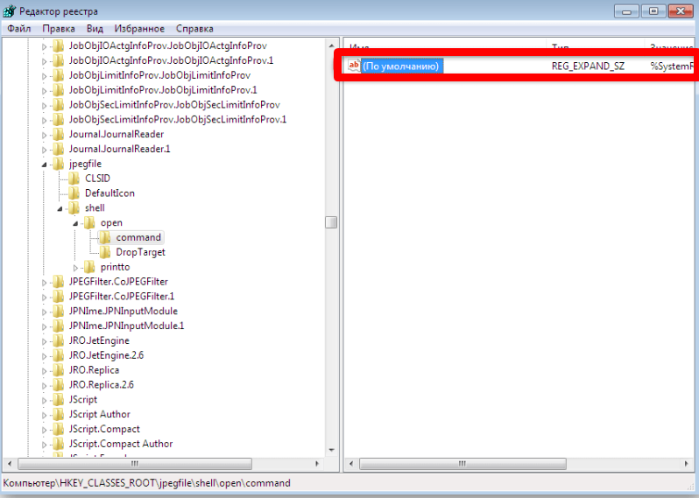Open the Справка menu
The height and width of the screenshot is (498, 699).
(194, 29)
